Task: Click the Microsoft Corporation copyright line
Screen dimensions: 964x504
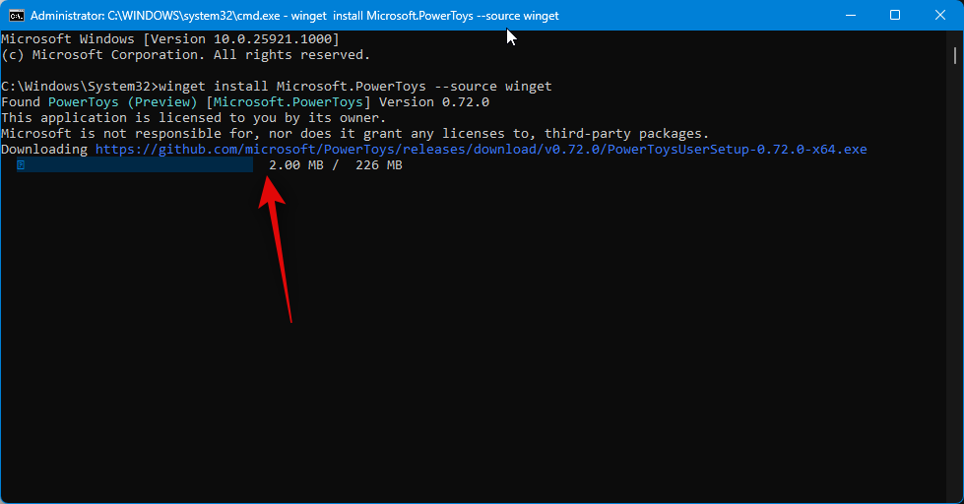Action: pos(185,55)
